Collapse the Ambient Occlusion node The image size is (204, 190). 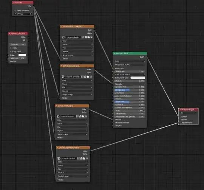tap(9, 33)
